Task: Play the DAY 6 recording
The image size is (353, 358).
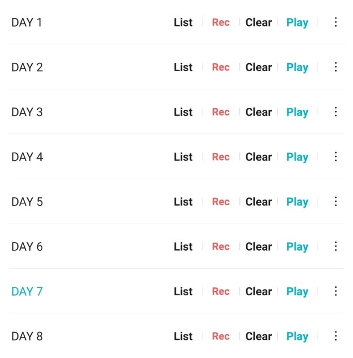Action: pos(297,247)
